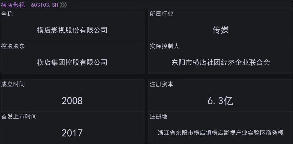Screen dimensions: 293x144
Task: Select the 6.3亿 registered capital value
Action: tap(220, 101)
